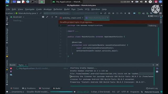The height and width of the screenshot is (94, 168).
Task: Open the TODO tool window
Action: pyautogui.click(x=15, y=88)
